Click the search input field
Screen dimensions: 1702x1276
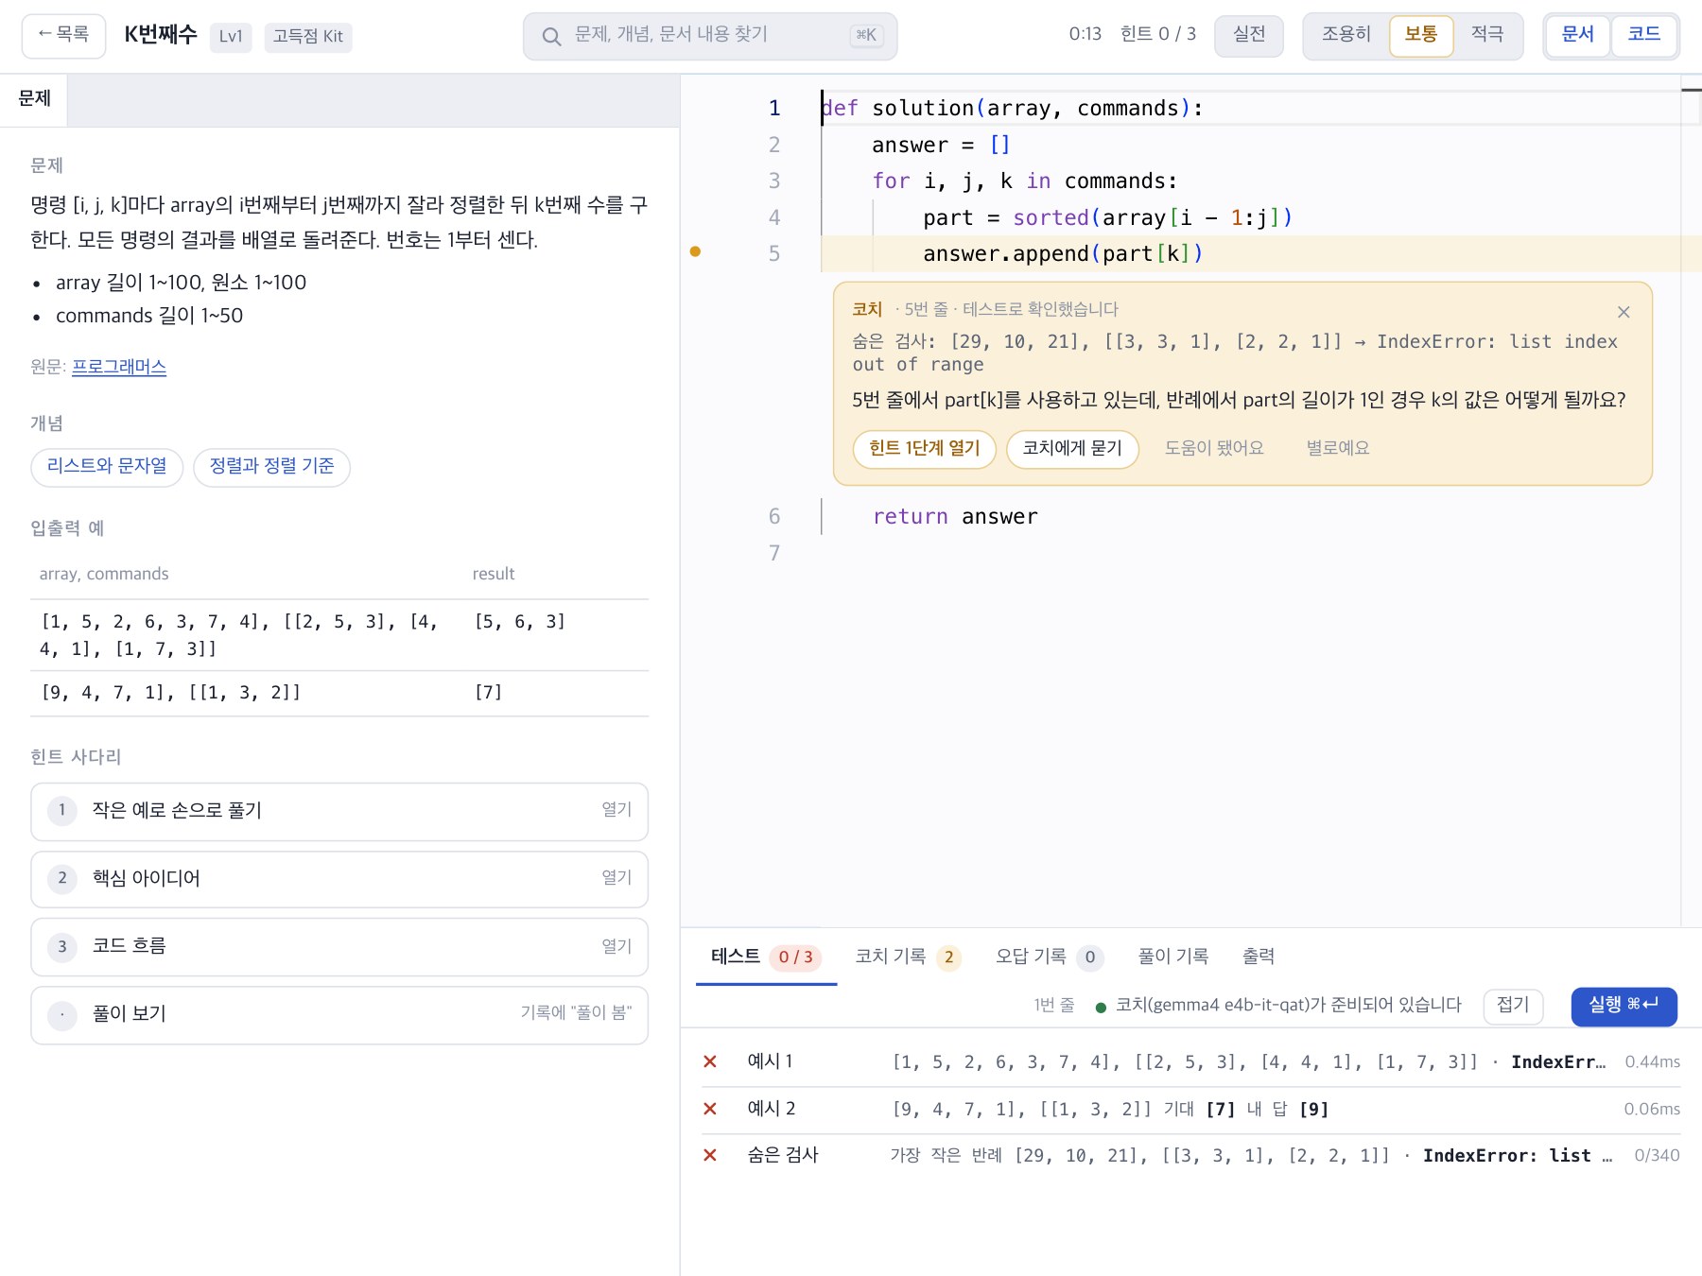tap(710, 36)
